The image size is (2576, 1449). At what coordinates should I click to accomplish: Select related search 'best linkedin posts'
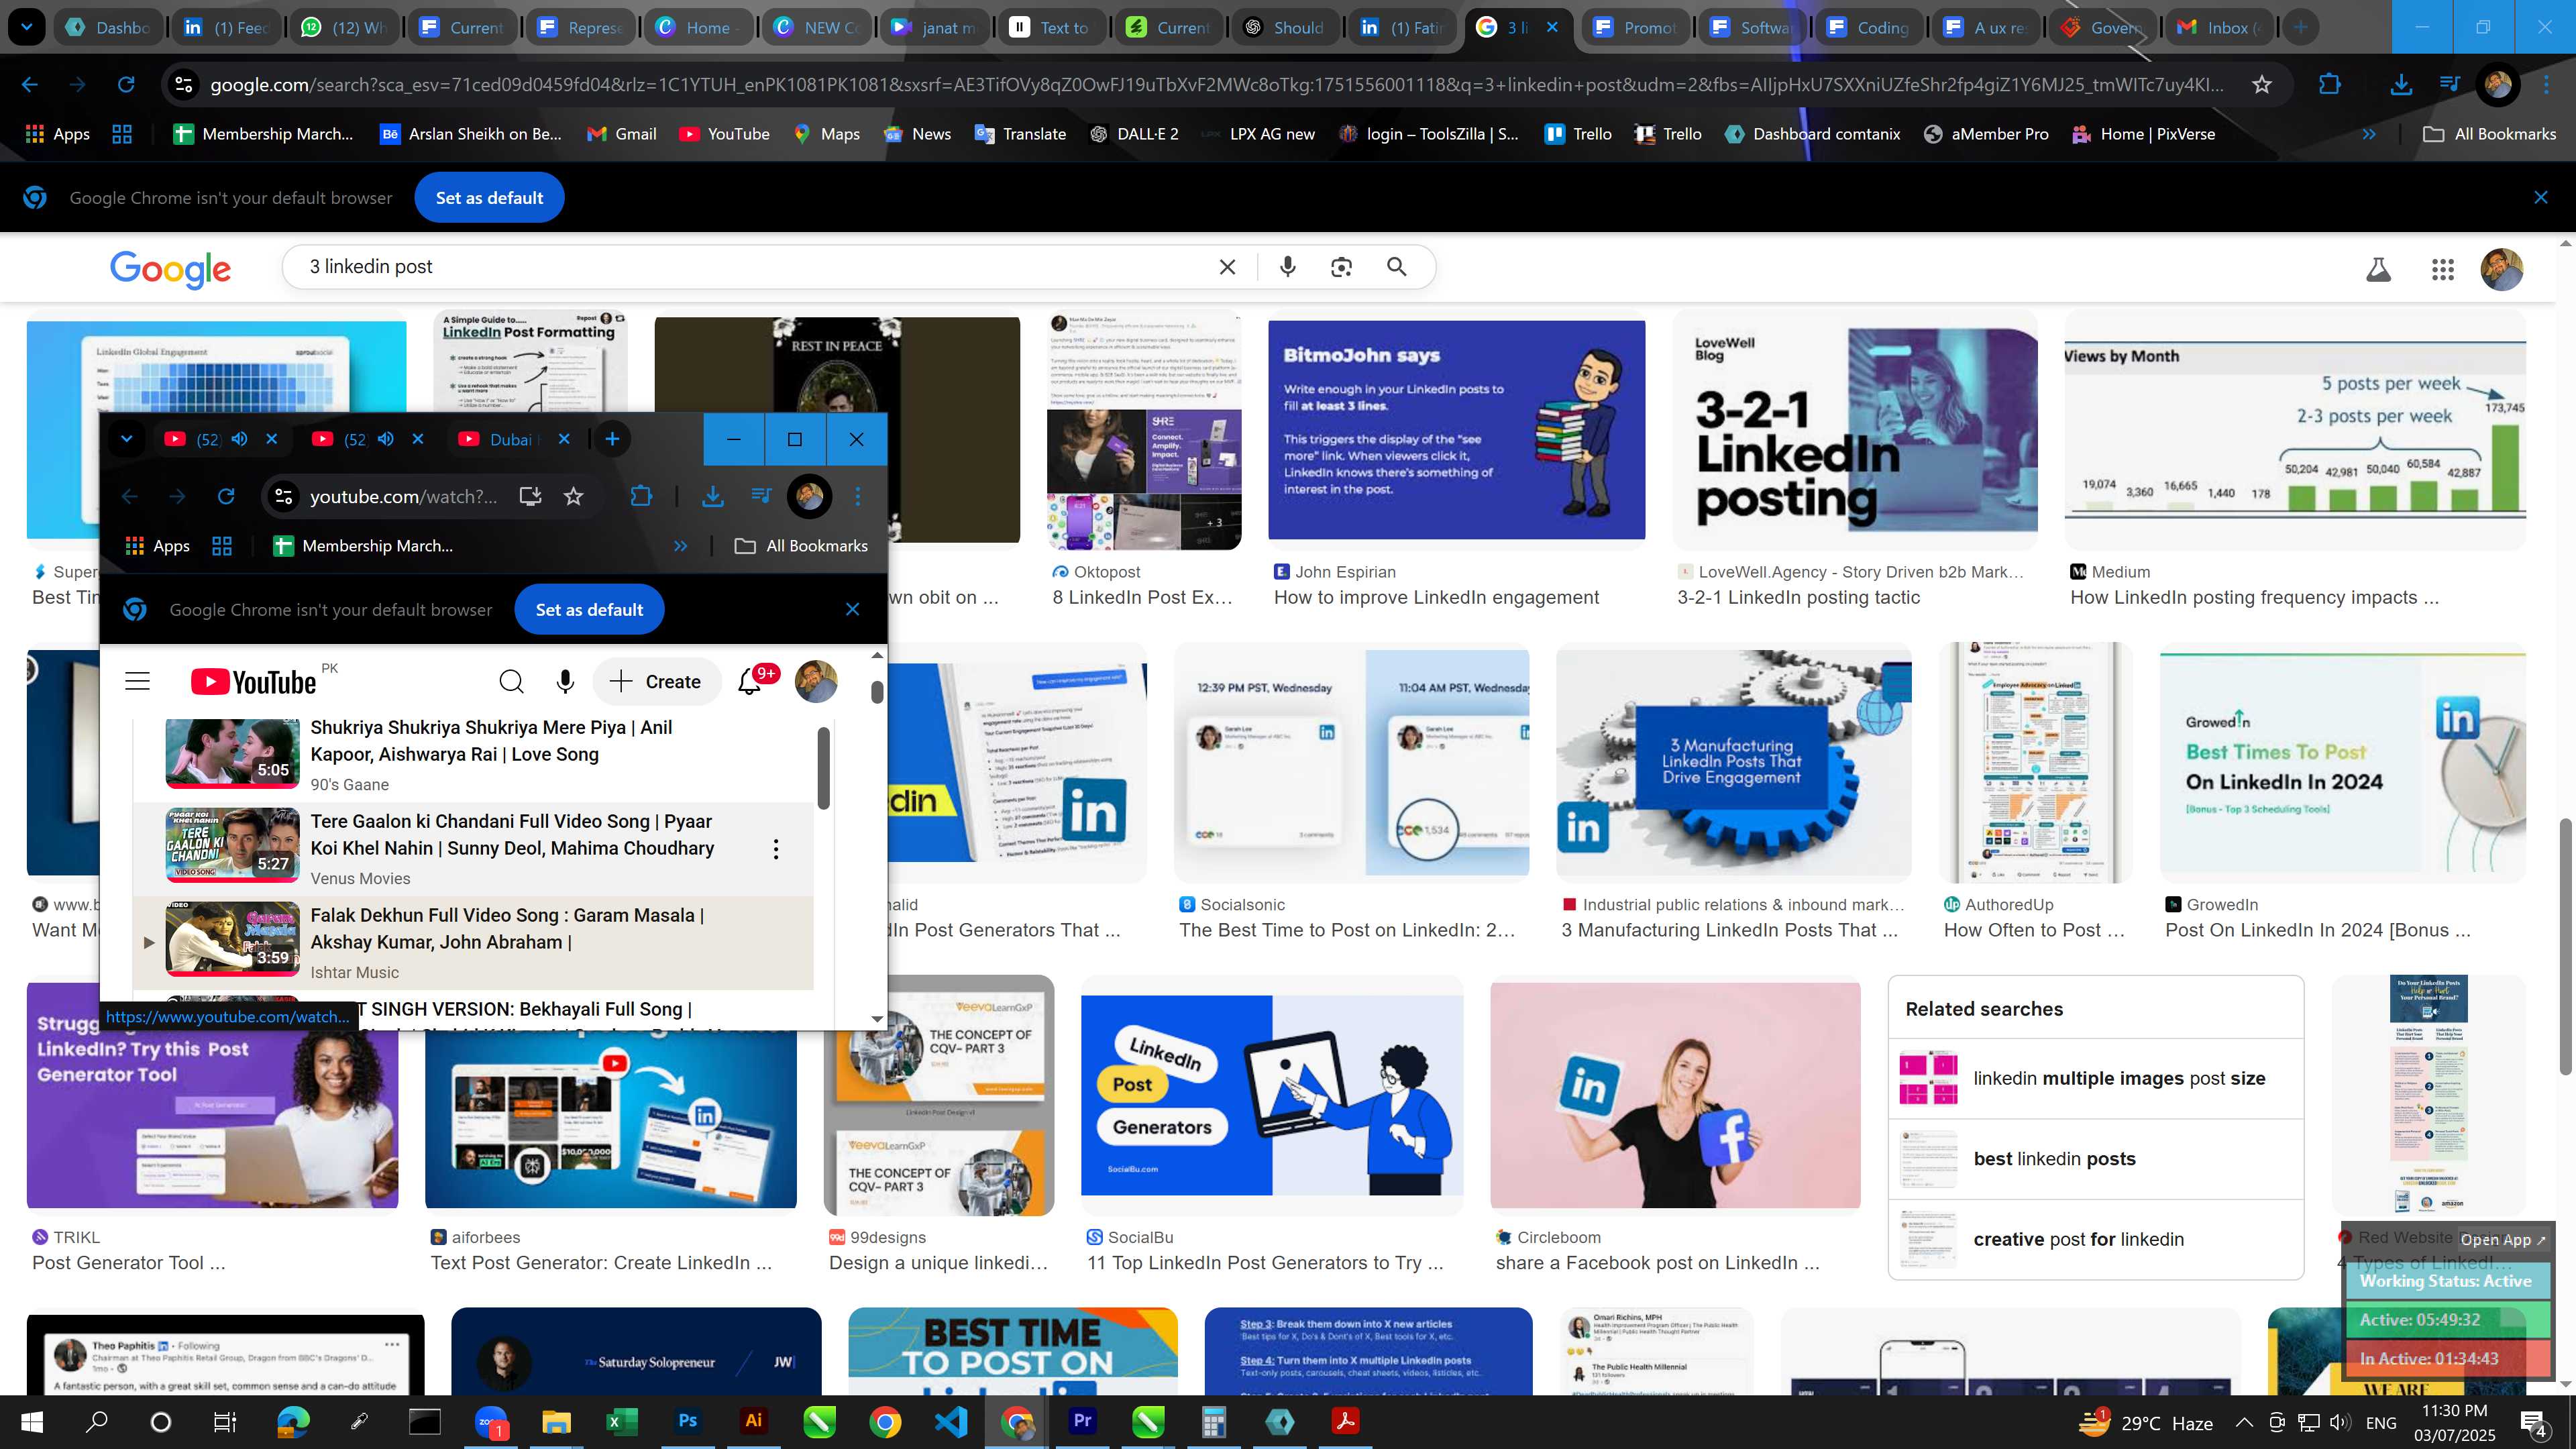coord(2095,1159)
